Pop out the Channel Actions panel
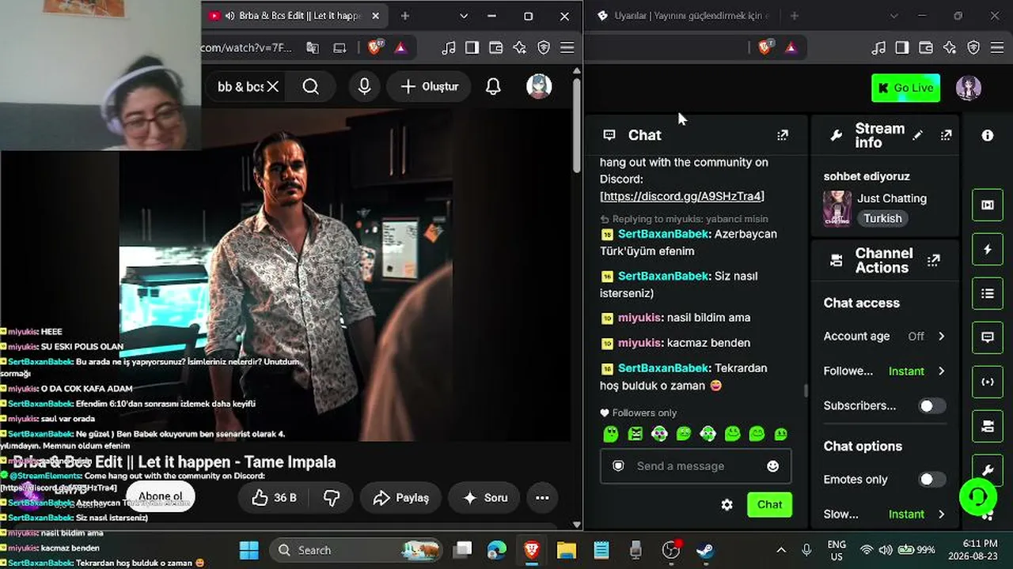 tap(933, 260)
